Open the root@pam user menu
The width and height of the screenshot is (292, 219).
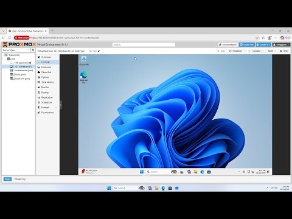281,44
